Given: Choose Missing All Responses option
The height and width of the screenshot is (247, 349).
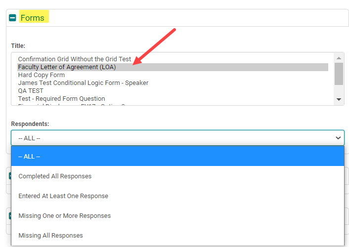Looking at the screenshot, I should (x=50, y=236).
